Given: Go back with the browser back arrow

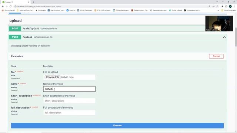Looking at the screenshot, I should pos(3,7).
